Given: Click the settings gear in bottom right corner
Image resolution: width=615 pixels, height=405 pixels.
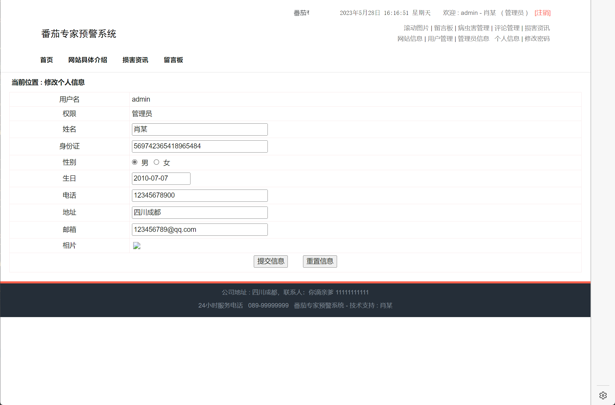Looking at the screenshot, I should [603, 395].
